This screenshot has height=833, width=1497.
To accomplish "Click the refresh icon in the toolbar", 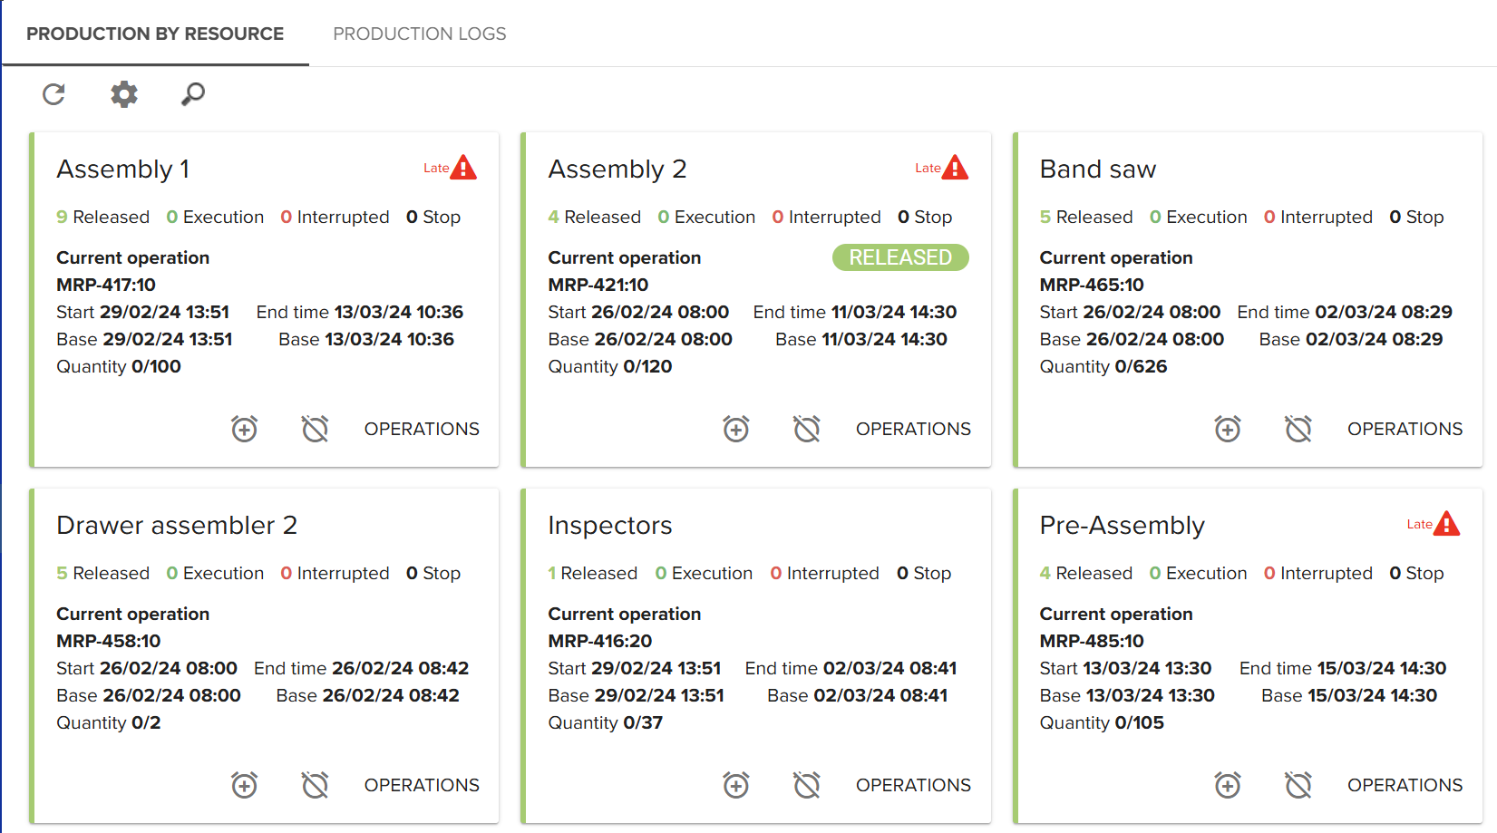I will [x=54, y=94].
